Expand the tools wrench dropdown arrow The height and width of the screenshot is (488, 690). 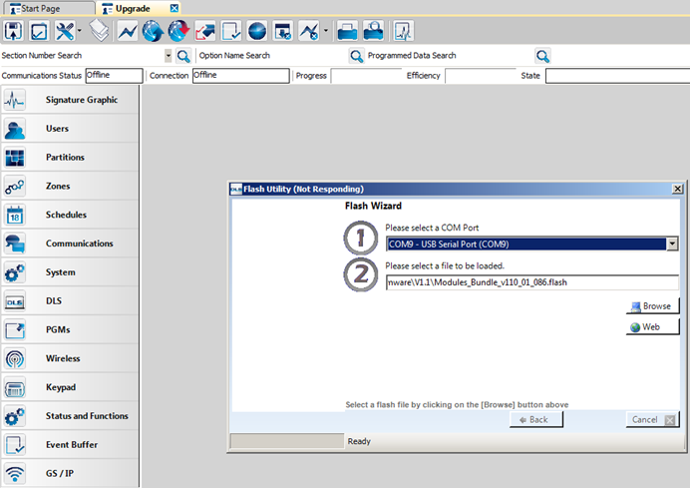[x=80, y=31]
